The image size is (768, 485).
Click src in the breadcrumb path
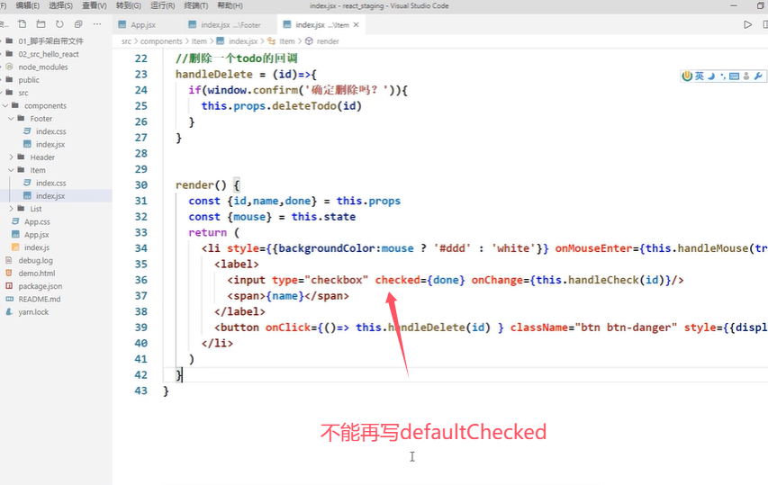tap(126, 41)
